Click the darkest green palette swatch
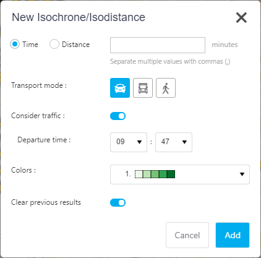The width and height of the screenshot is (261, 258). [x=171, y=174]
